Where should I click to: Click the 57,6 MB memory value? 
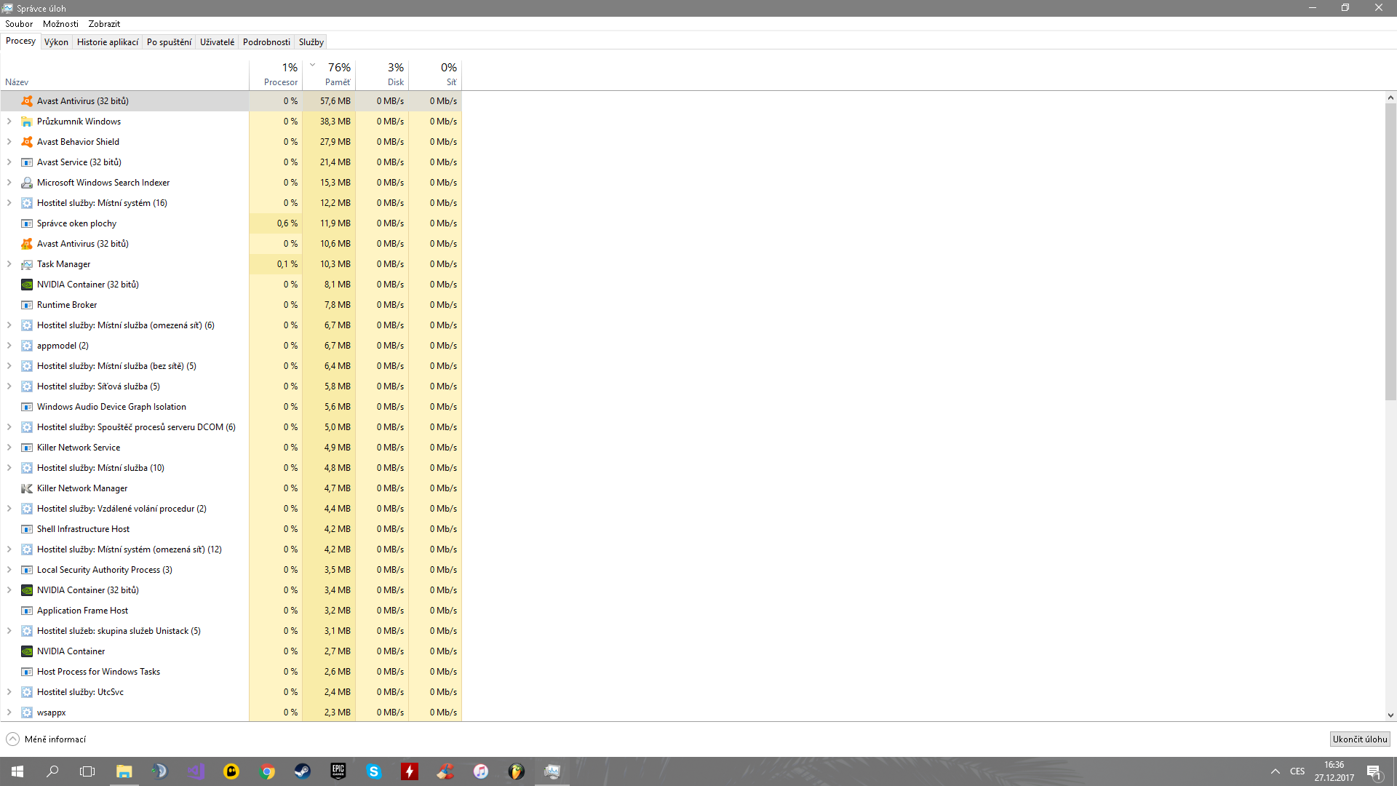tap(335, 101)
